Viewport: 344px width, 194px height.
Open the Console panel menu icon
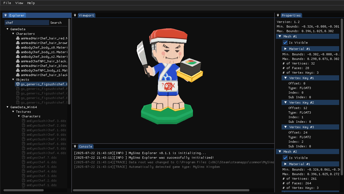point(75,147)
